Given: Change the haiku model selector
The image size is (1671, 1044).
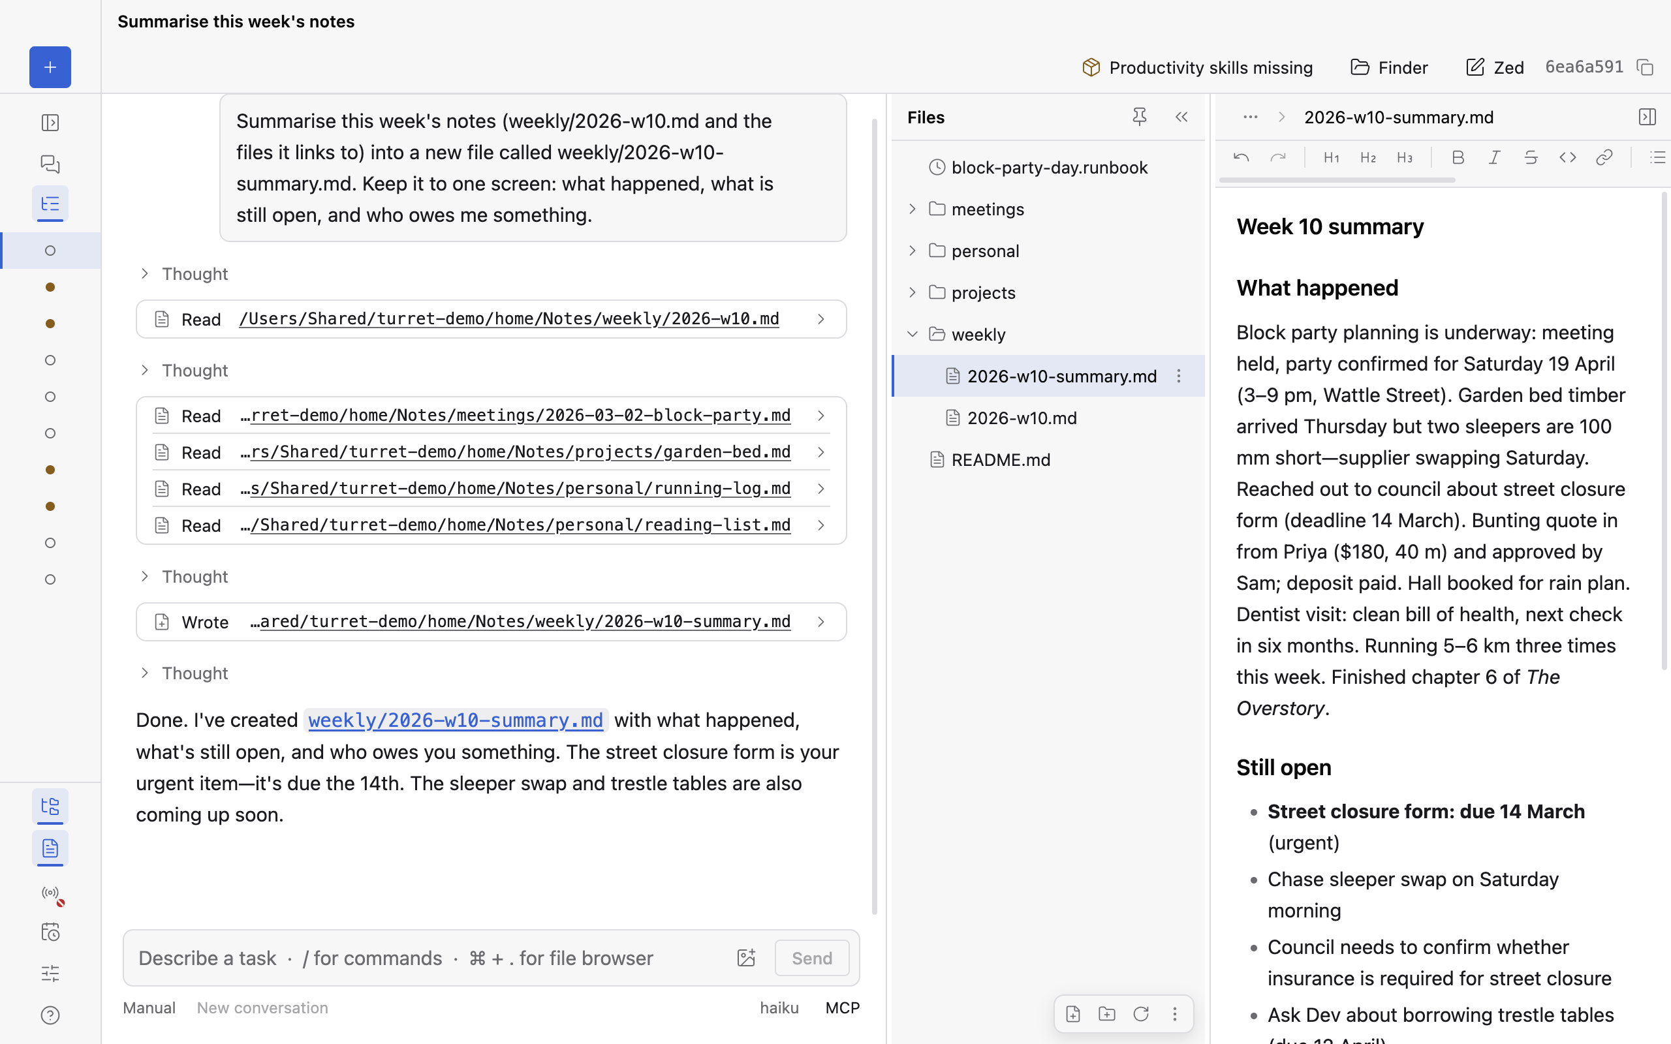Looking at the screenshot, I should pyautogui.click(x=779, y=1007).
